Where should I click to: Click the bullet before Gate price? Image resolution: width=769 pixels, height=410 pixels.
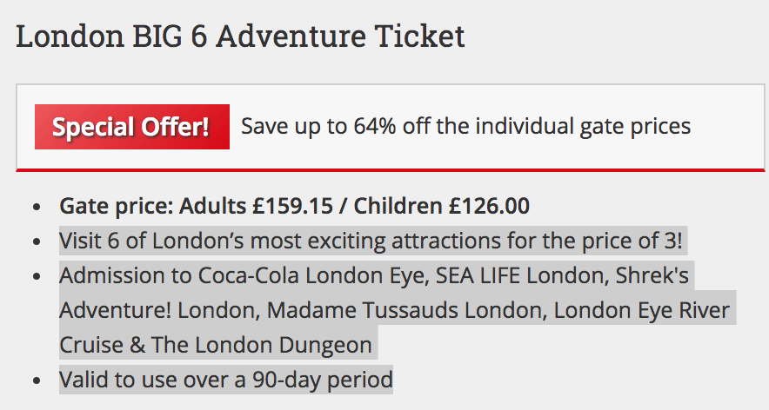coord(37,208)
